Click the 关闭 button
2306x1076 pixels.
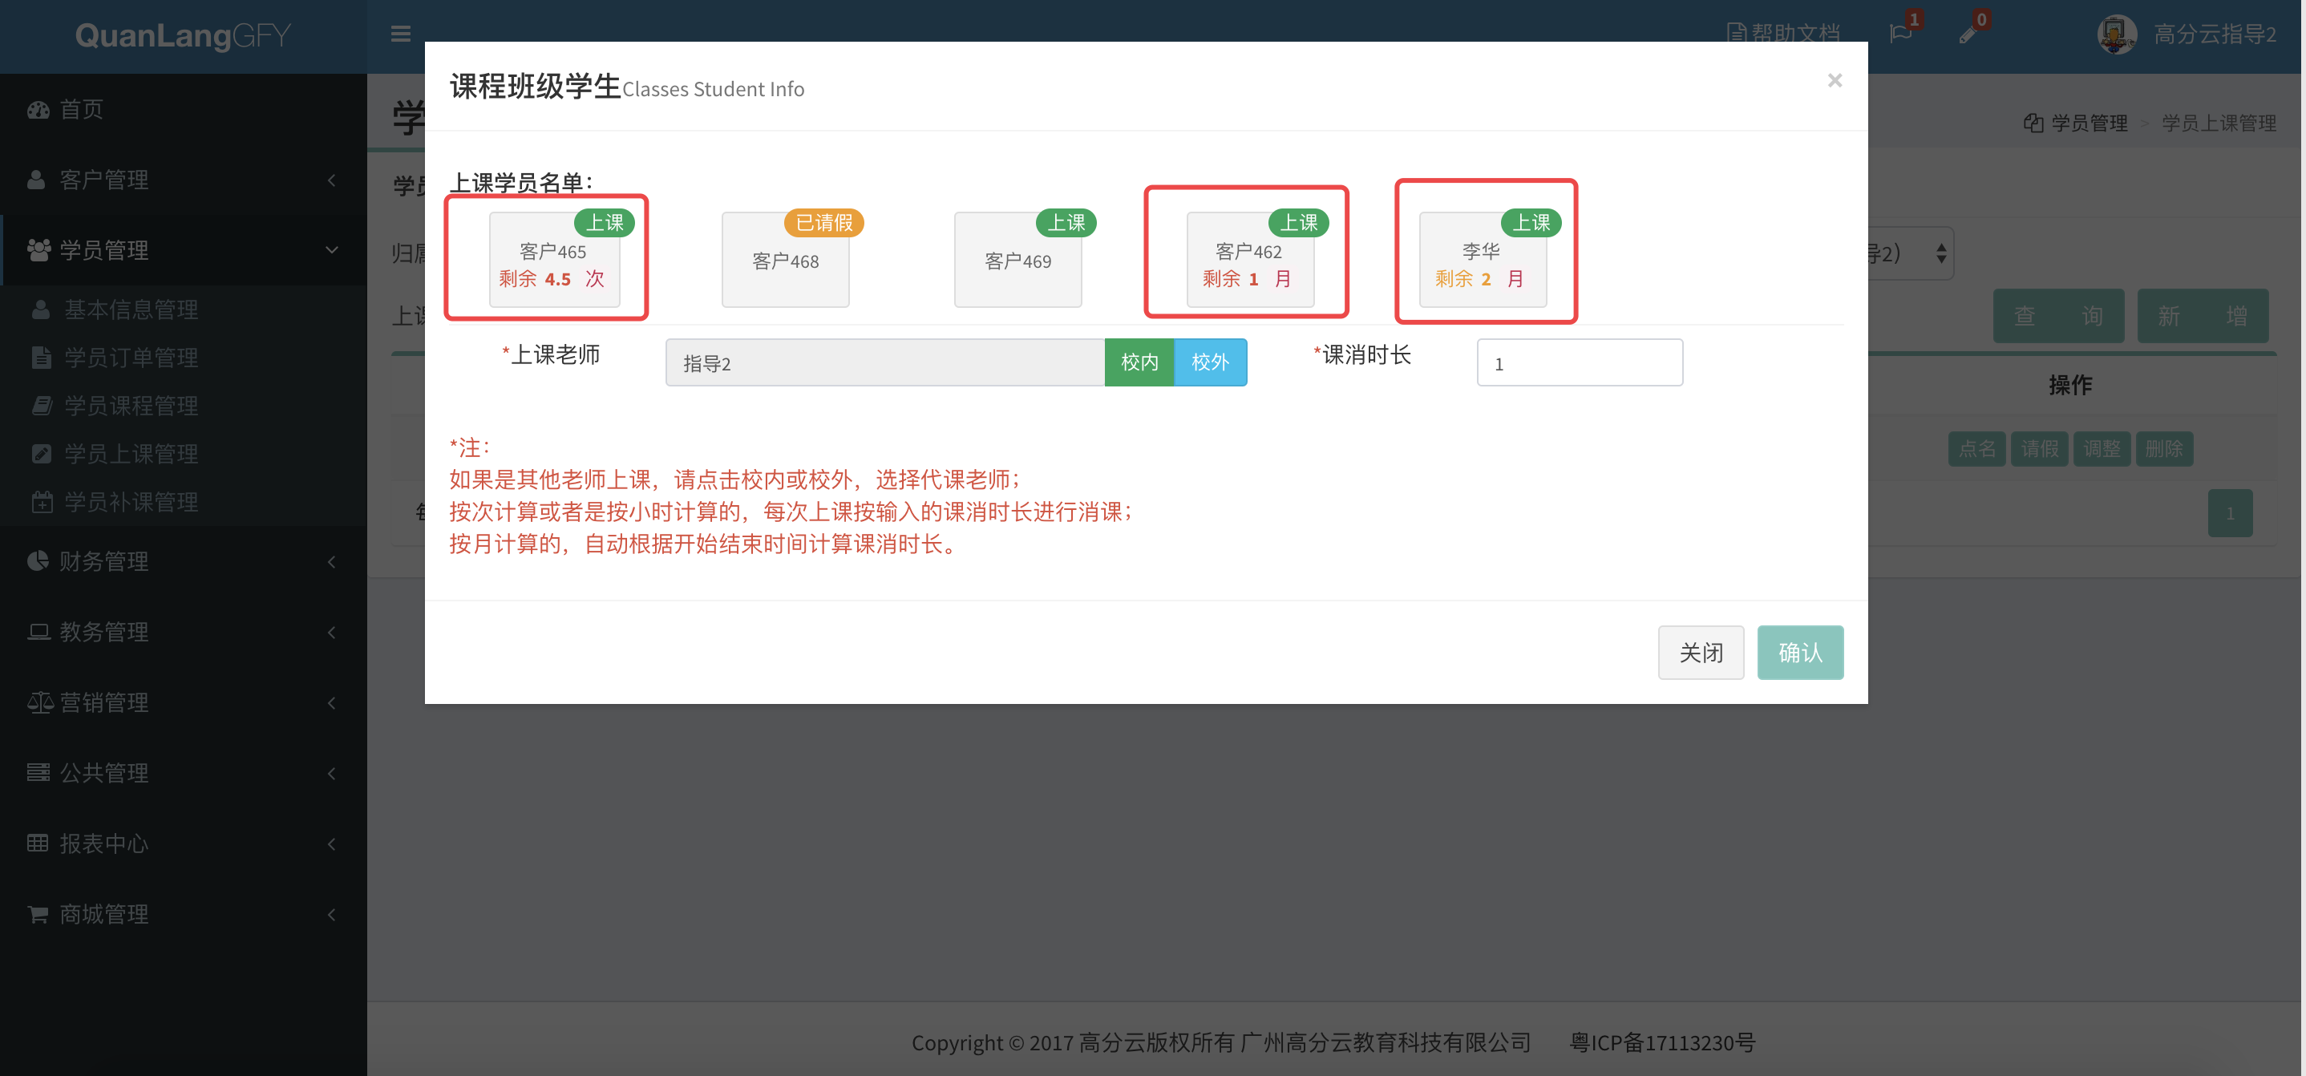[x=1700, y=652]
